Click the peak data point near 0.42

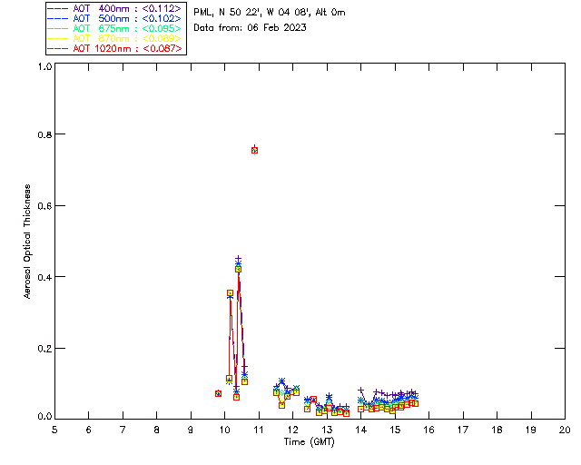[x=238, y=269]
